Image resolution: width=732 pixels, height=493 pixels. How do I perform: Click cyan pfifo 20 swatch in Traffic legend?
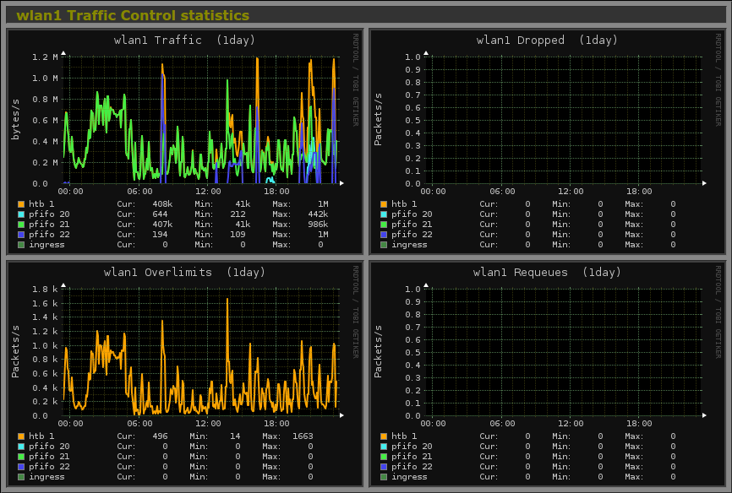[x=21, y=214]
